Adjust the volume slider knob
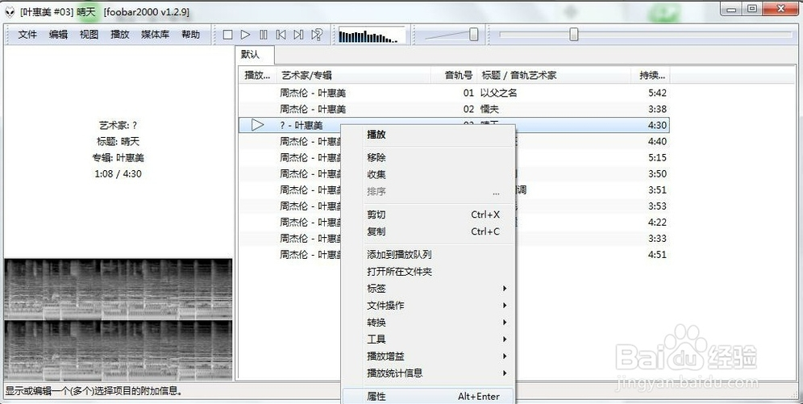 point(474,35)
